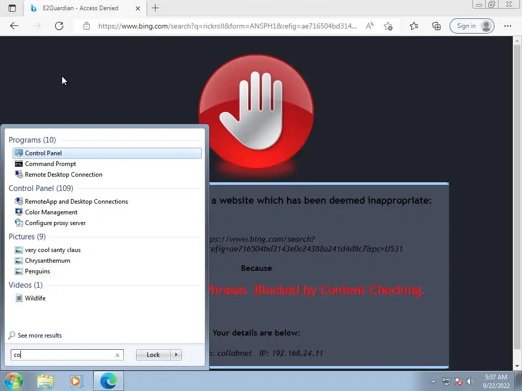The width and height of the screenshot is (522, 391).
Task: Click the volume speaker tray icon
Action: pos(471,381)
